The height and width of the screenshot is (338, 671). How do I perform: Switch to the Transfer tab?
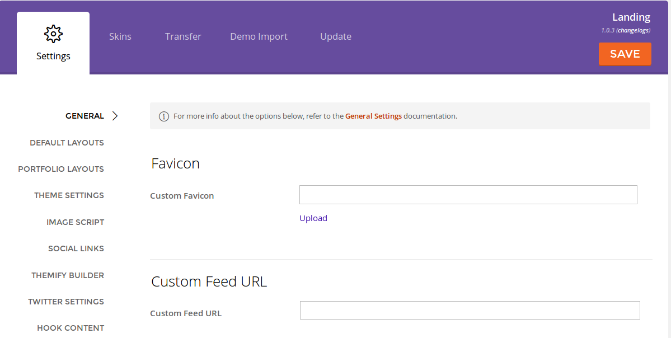pyautogui.click(x=183, y=36)
